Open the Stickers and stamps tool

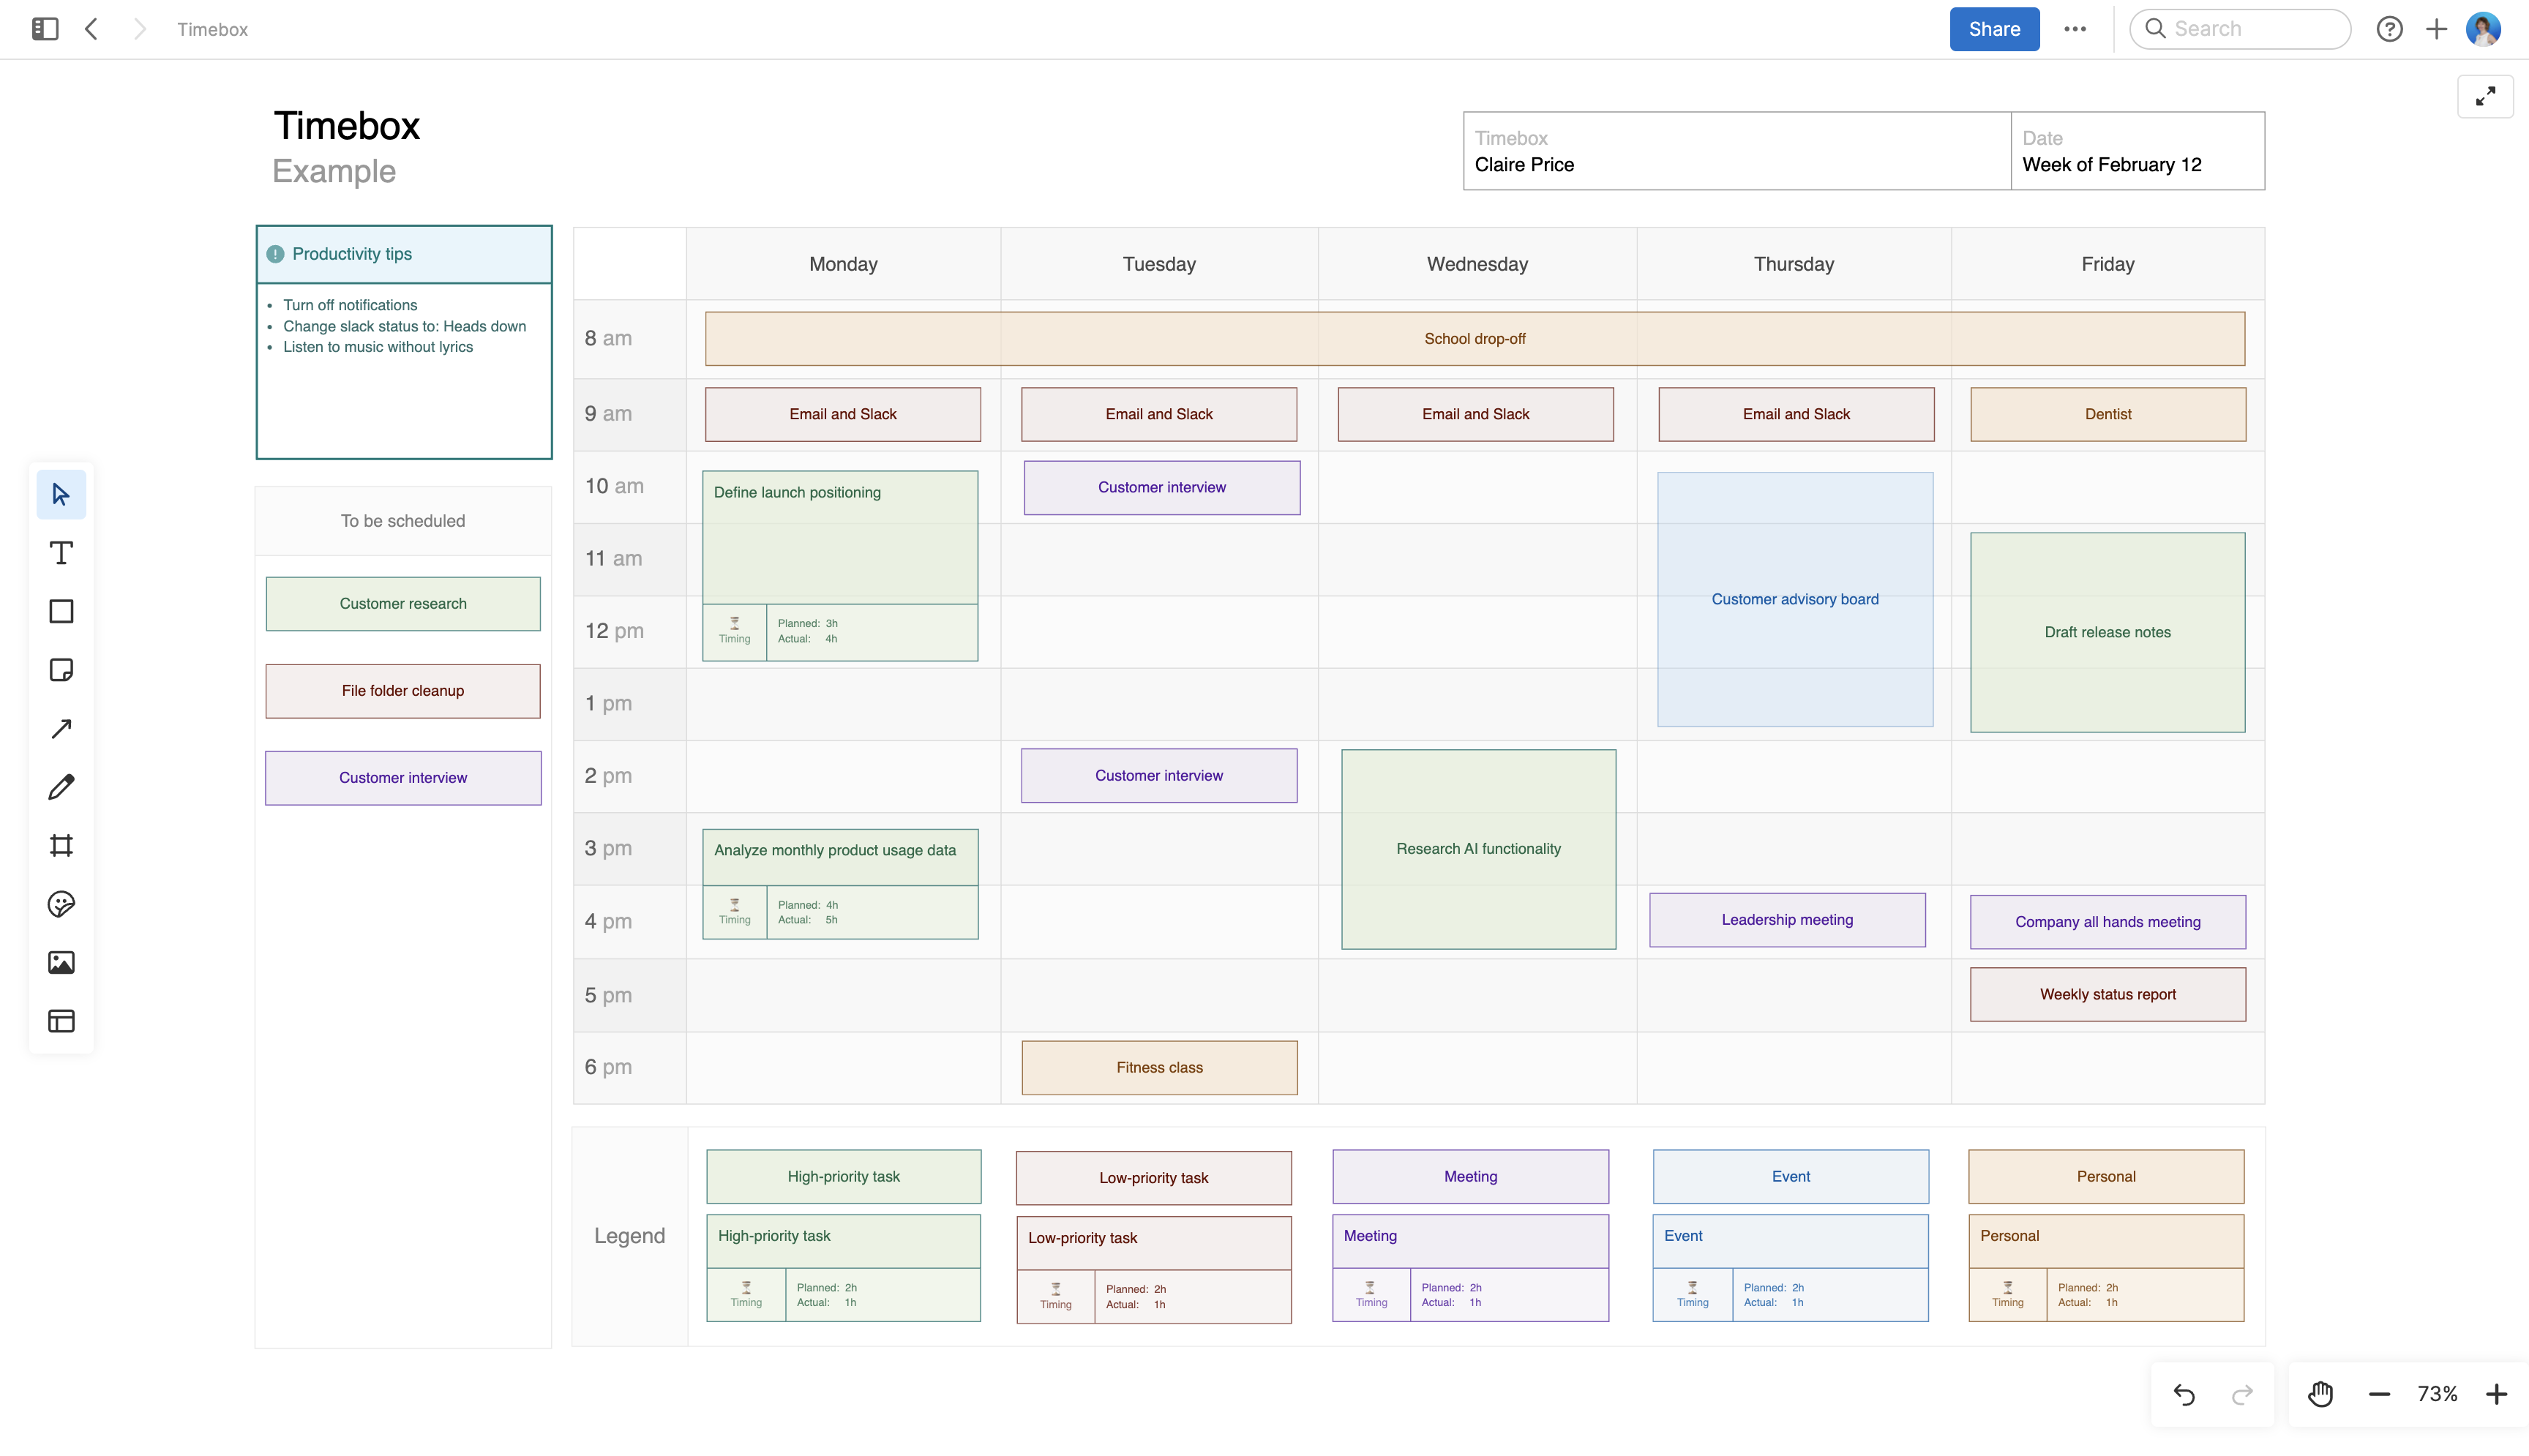[61, 904]
